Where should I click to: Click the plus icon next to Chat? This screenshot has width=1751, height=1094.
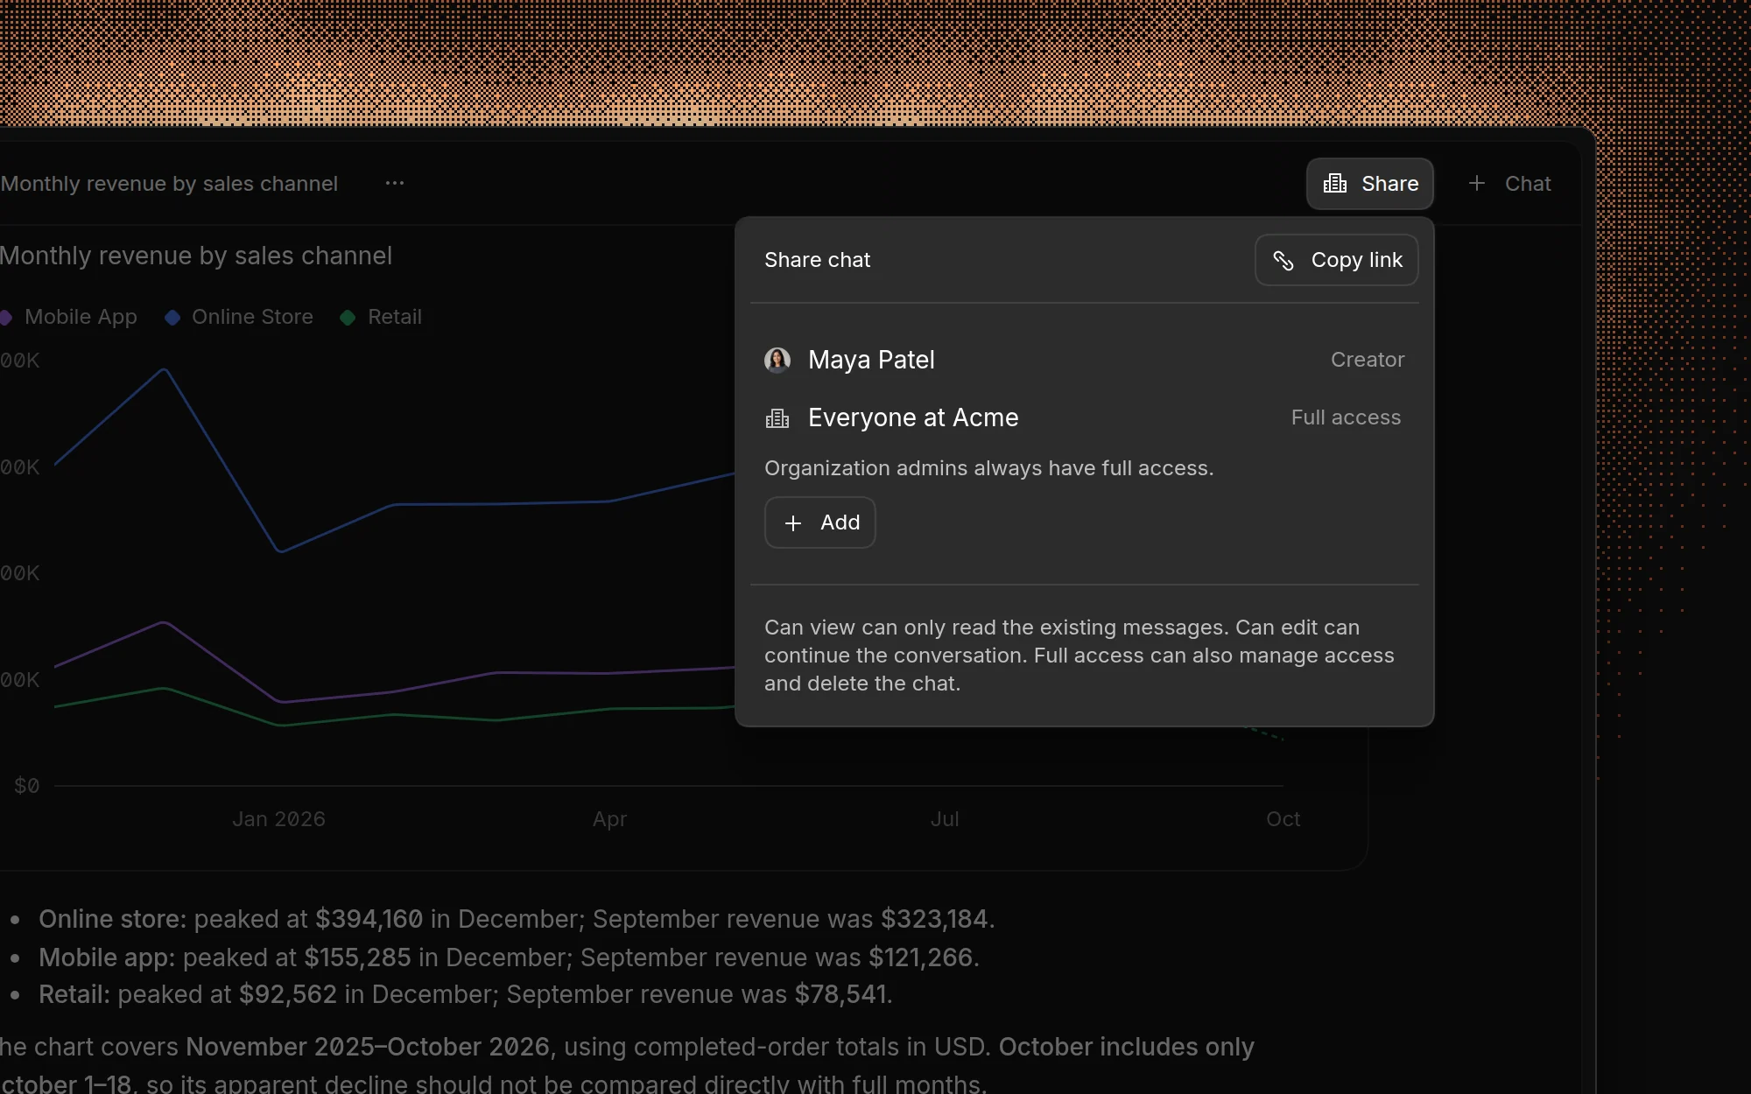1477,184
